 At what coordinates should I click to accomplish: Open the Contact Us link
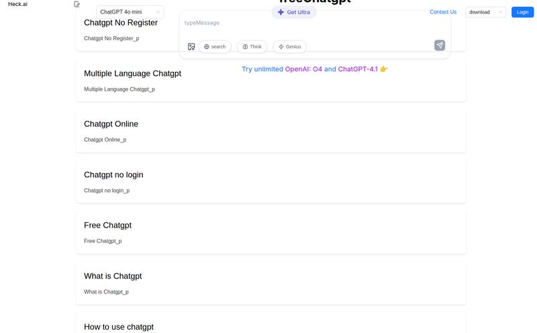click(x=443, y=12)
